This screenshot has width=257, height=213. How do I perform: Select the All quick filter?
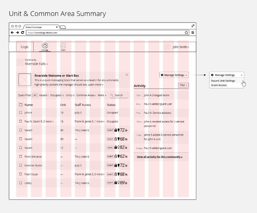click(35, 95)
